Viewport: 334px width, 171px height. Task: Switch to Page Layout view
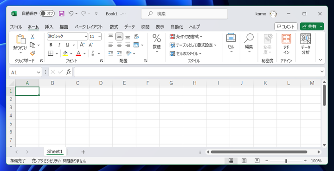click(244, 161)
